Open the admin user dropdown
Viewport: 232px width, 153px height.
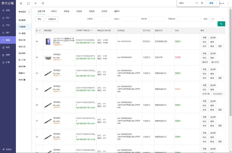point(222,3)
